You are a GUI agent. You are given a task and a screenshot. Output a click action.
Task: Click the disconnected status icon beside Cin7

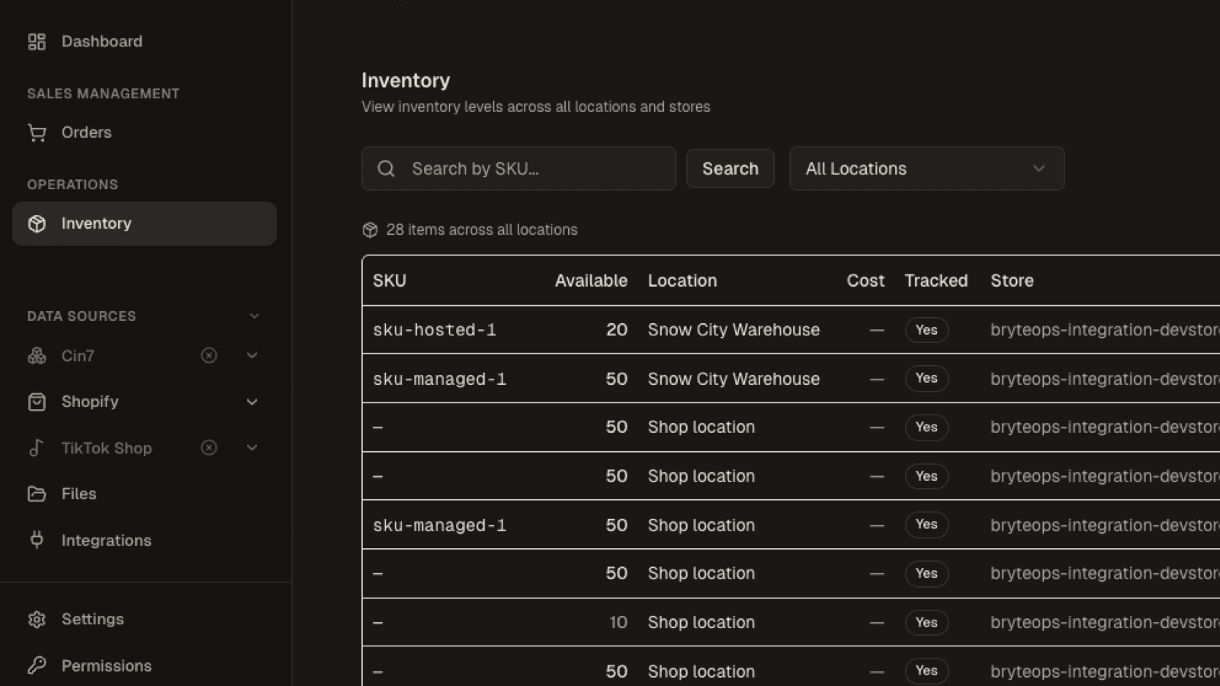(x=209, y=356)
